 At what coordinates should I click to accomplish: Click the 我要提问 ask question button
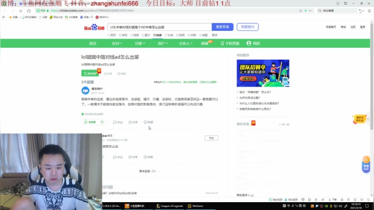(248, 27)
